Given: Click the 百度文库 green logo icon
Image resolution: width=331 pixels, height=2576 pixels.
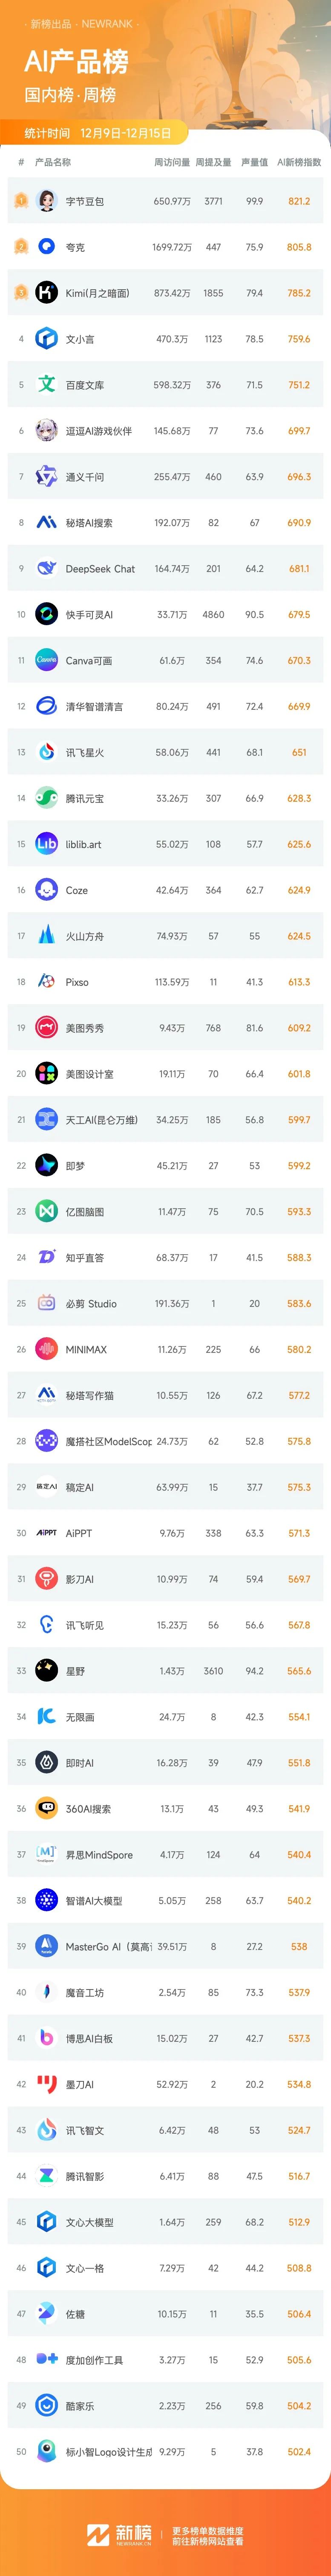Looking at the screenshot, I should [46, 384].
